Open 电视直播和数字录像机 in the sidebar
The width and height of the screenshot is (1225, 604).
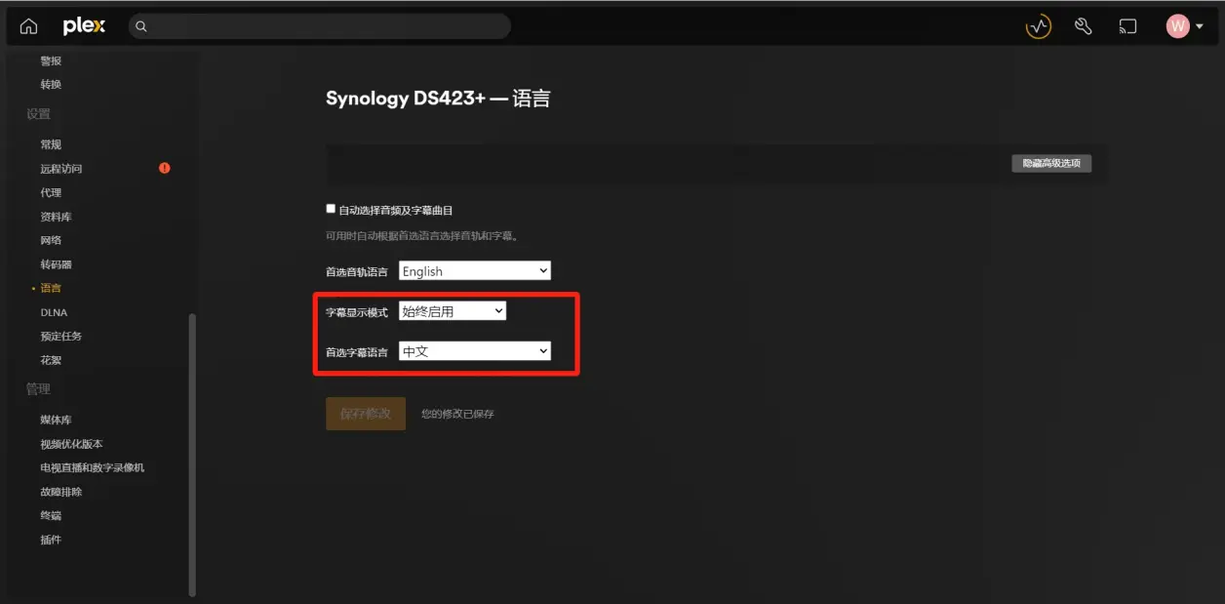[93, 467]
